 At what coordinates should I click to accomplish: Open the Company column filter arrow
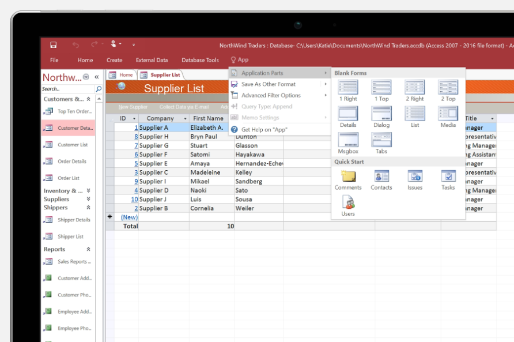(185, 118)
